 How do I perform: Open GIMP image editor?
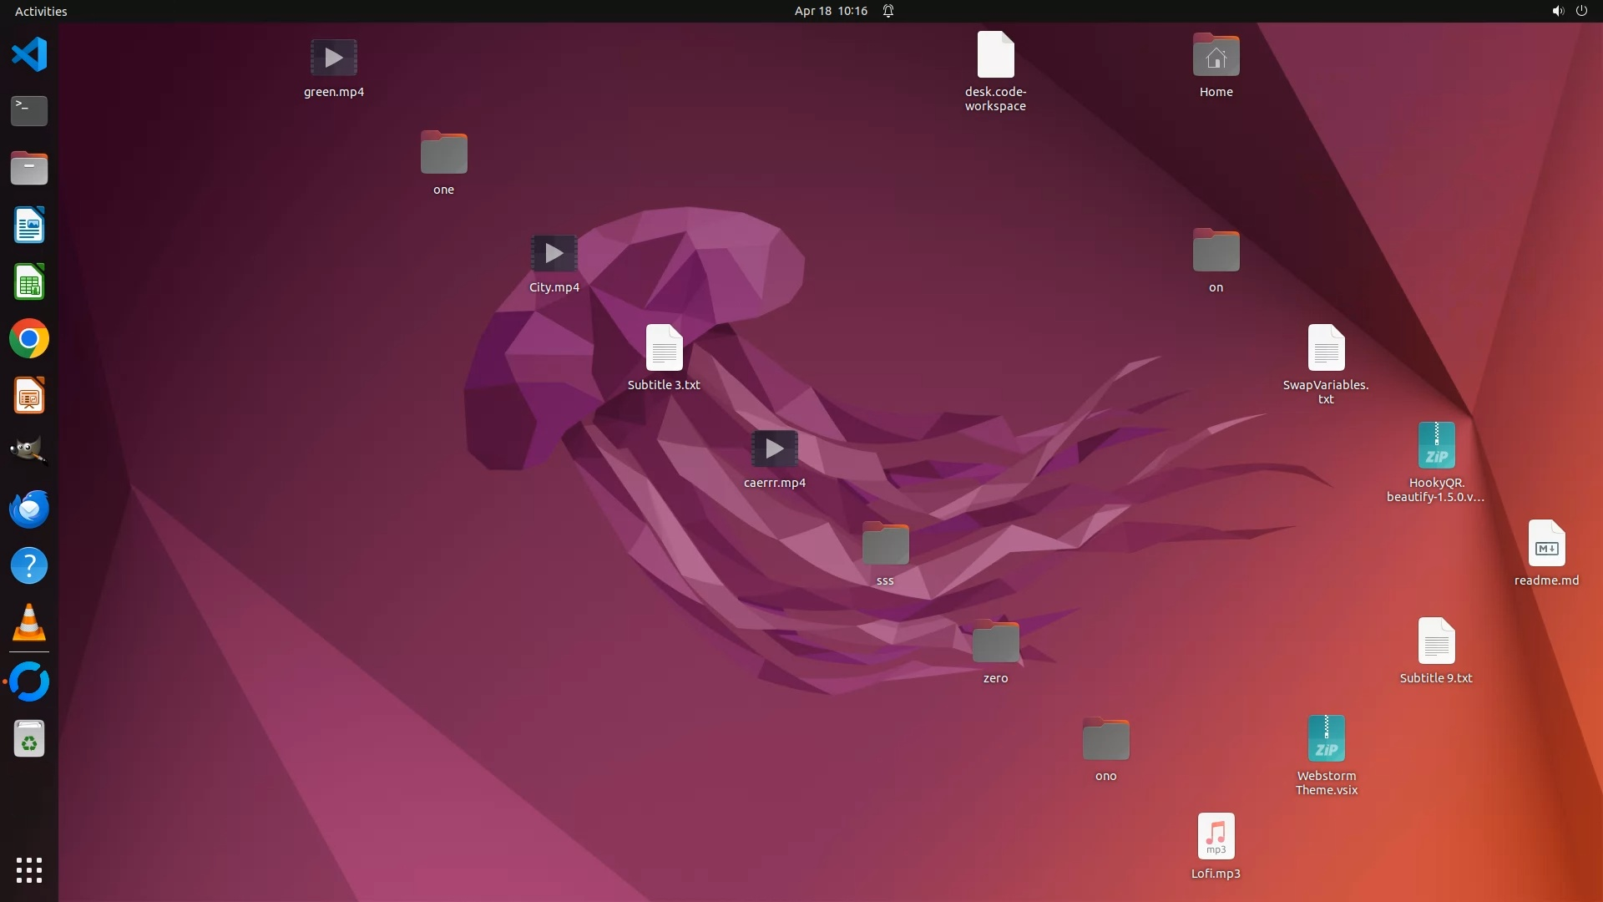[29, 452]
